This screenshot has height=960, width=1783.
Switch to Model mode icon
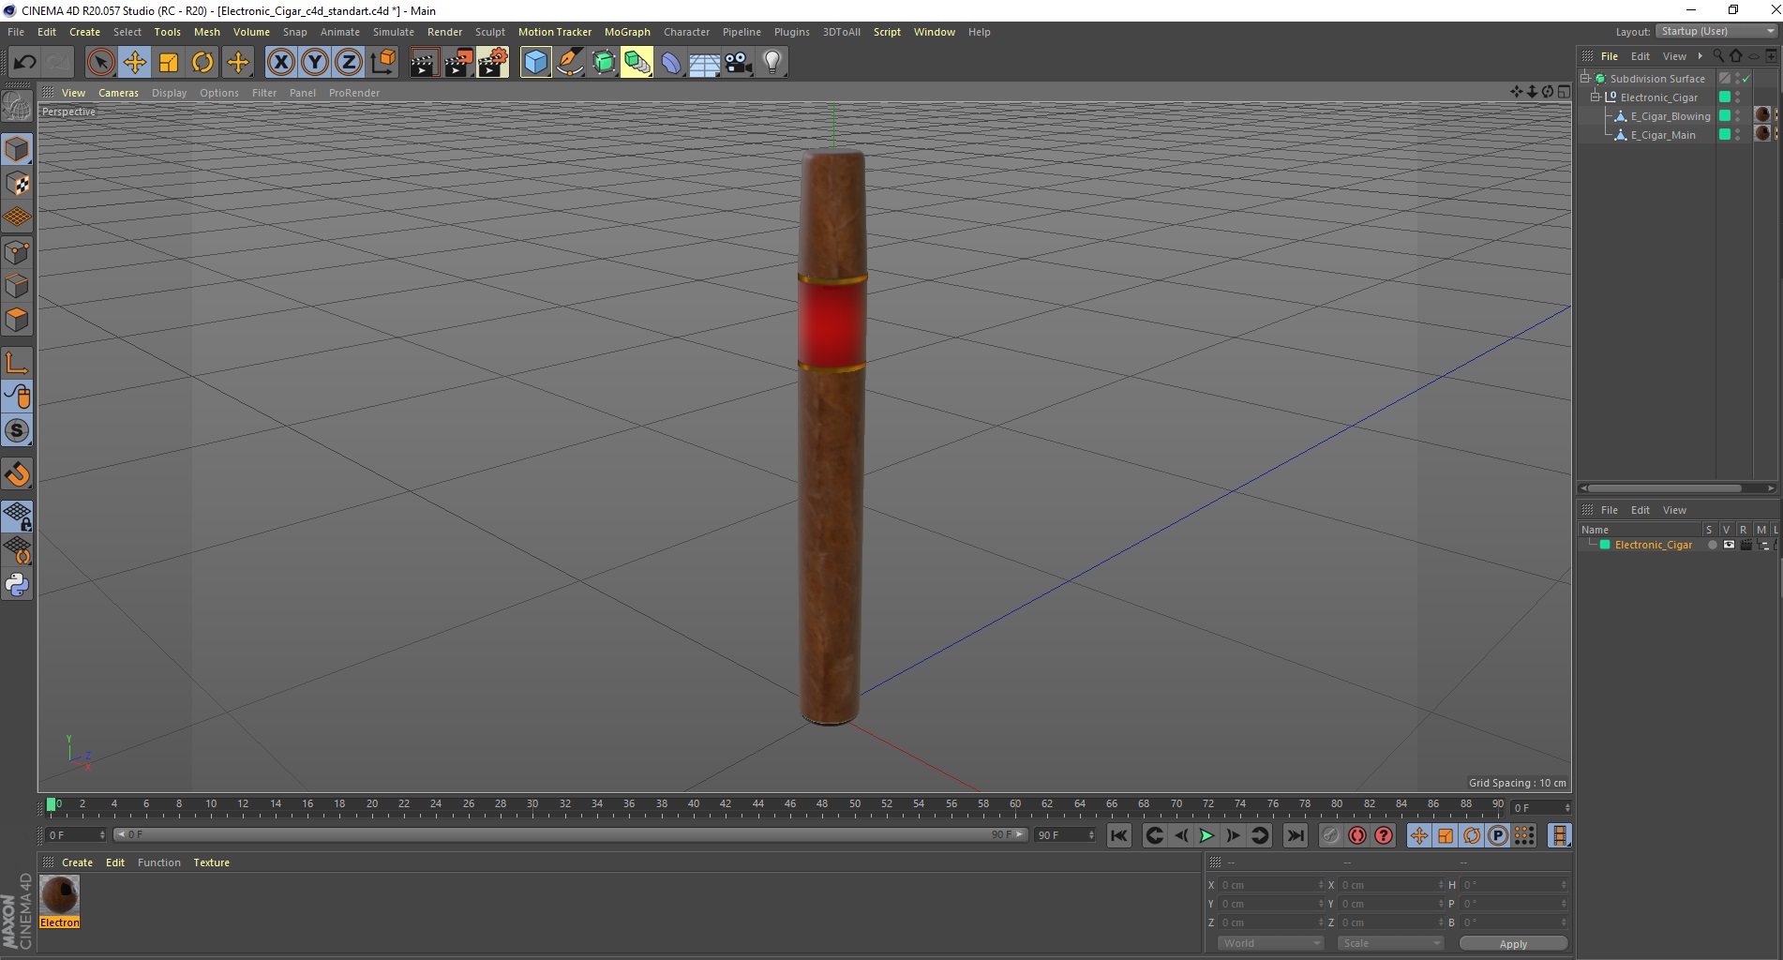pos(17,149)
